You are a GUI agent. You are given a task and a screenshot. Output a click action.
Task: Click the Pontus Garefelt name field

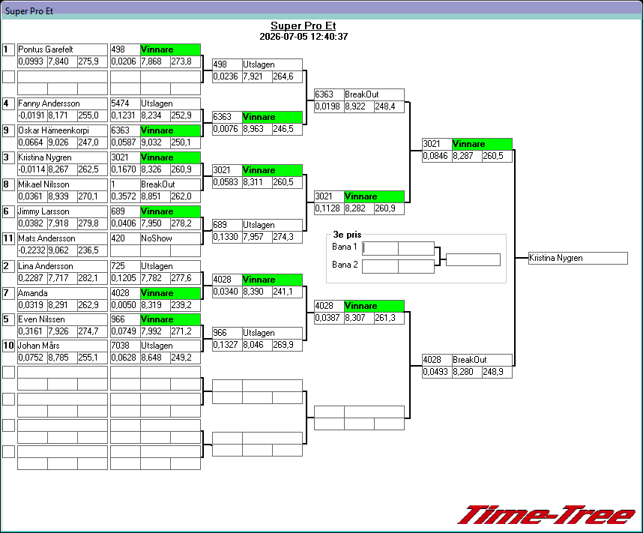coord(62,49)
